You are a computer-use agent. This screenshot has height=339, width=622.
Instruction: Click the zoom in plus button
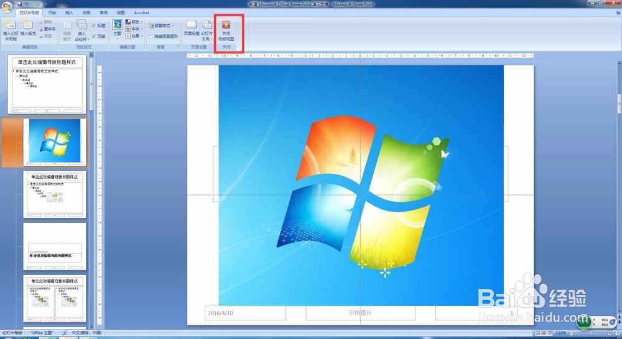tap(610, 333)
